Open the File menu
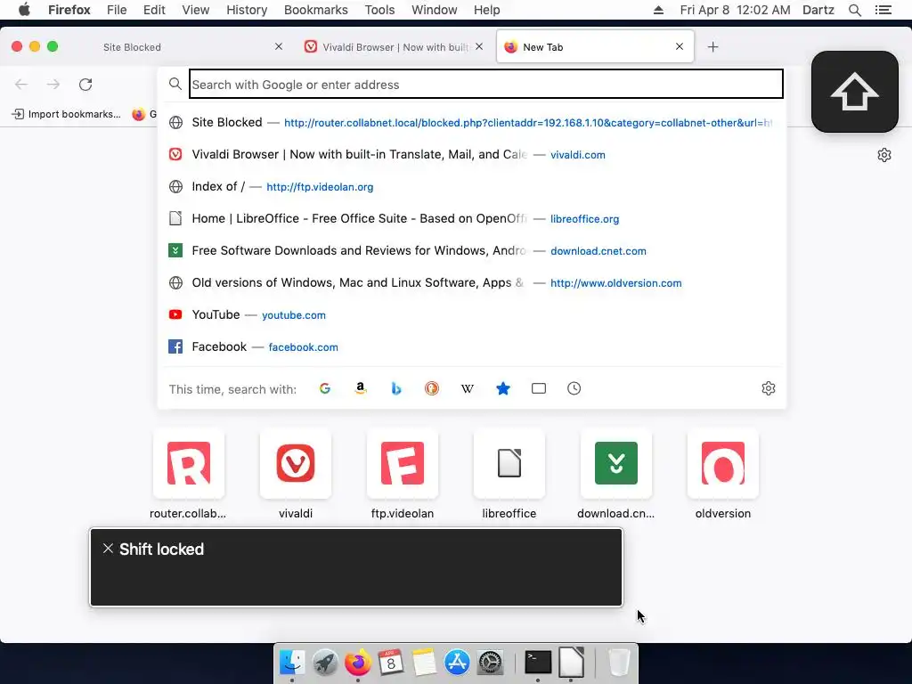Screen dimensions: 912x684 pos(117,10)
